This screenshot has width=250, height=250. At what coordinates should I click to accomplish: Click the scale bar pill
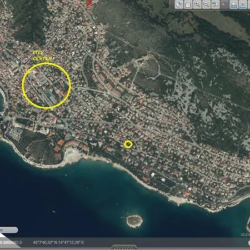[x=9, y=230]
